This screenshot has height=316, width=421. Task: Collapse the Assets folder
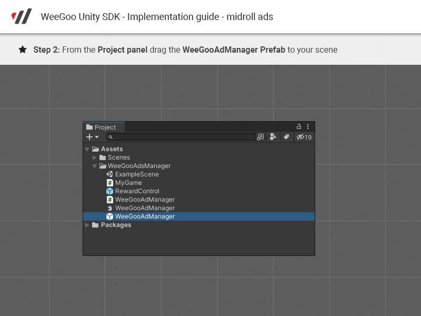pos(87,149)
